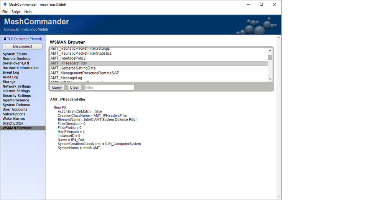This screenshot has height=200, width=383.
Task: Click the Name = IP4_Out line
Action: tap(71, 140)
